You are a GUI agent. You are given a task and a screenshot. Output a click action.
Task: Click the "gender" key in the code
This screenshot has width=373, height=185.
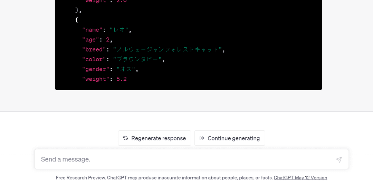[x=96, y=69]
